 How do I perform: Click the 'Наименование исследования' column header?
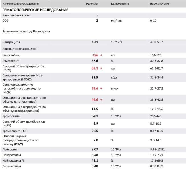21,4
